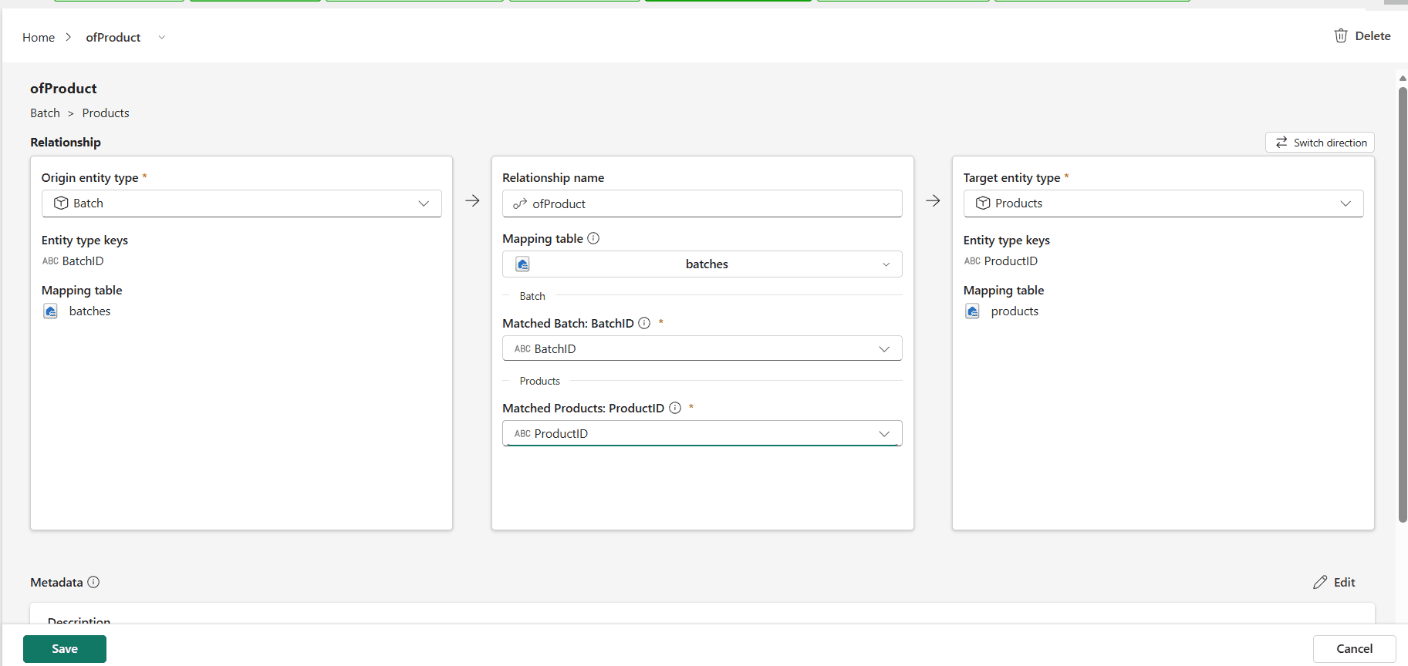
Task: Click the pencil Edit icon for Metadata
Action: point(1320,582)
